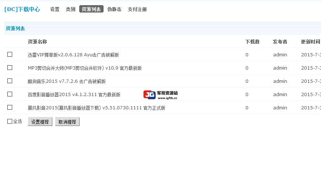Click the 资源名称 column header
321x190 pixels.
[38, 42]
